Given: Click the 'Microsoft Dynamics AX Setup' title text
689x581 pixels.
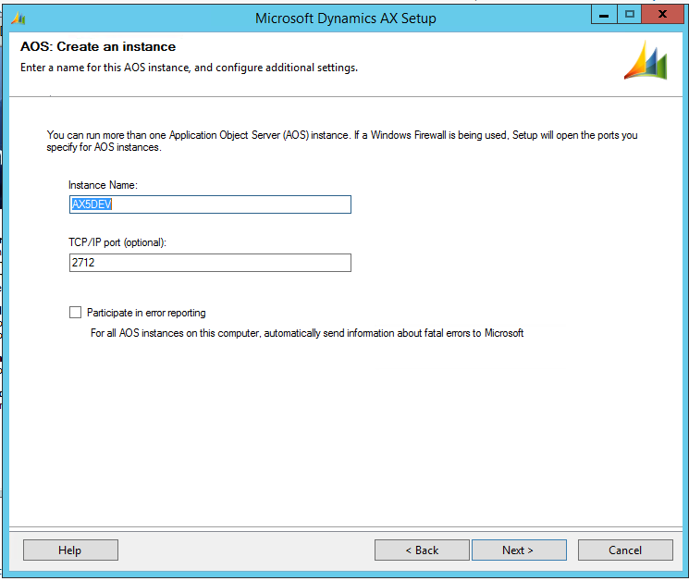Looking at the screenshot, I should click(x=345, y=19).
